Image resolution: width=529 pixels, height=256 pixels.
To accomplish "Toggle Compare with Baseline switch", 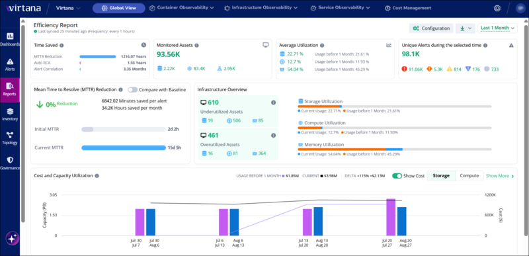I will click(133, 90).
